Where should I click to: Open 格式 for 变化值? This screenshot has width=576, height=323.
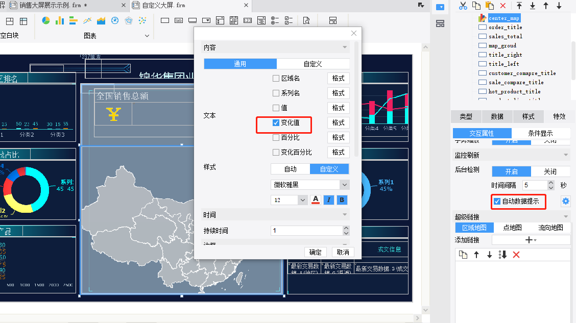point(339,122)
